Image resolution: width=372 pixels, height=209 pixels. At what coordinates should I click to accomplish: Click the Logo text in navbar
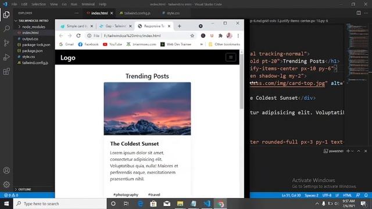coord(68,57)
